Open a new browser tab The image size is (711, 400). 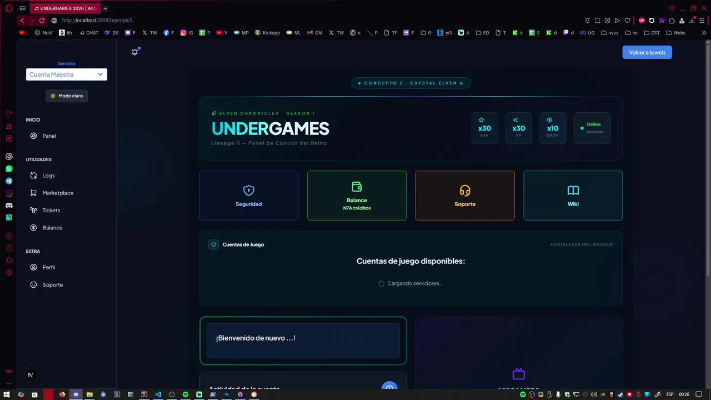point(105,8)
